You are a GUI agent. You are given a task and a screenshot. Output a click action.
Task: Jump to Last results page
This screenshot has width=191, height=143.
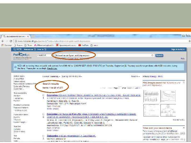tap(137, 88)
